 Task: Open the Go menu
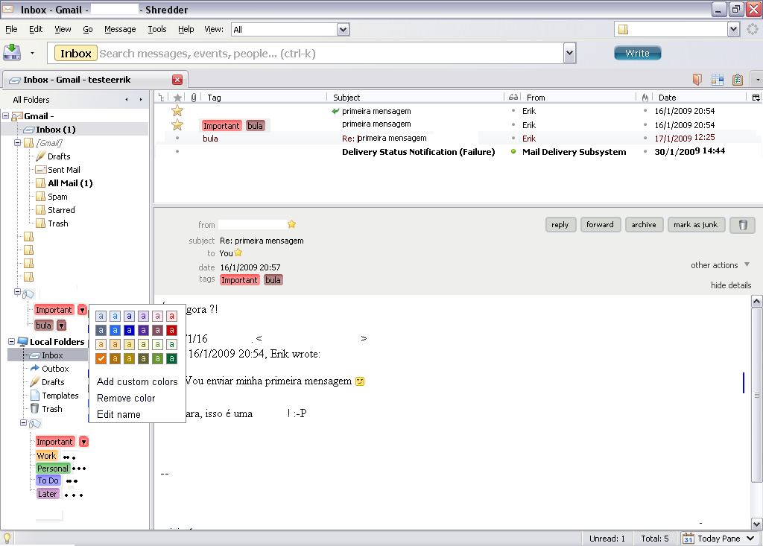click(88, 29)
